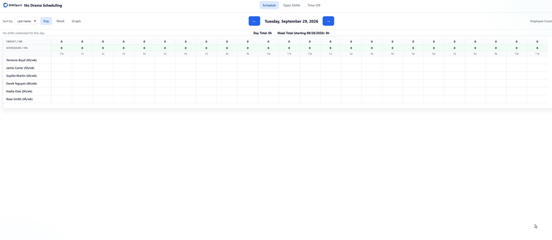Click the 12p hour column header
552x240 pixels.
[310, 54]
